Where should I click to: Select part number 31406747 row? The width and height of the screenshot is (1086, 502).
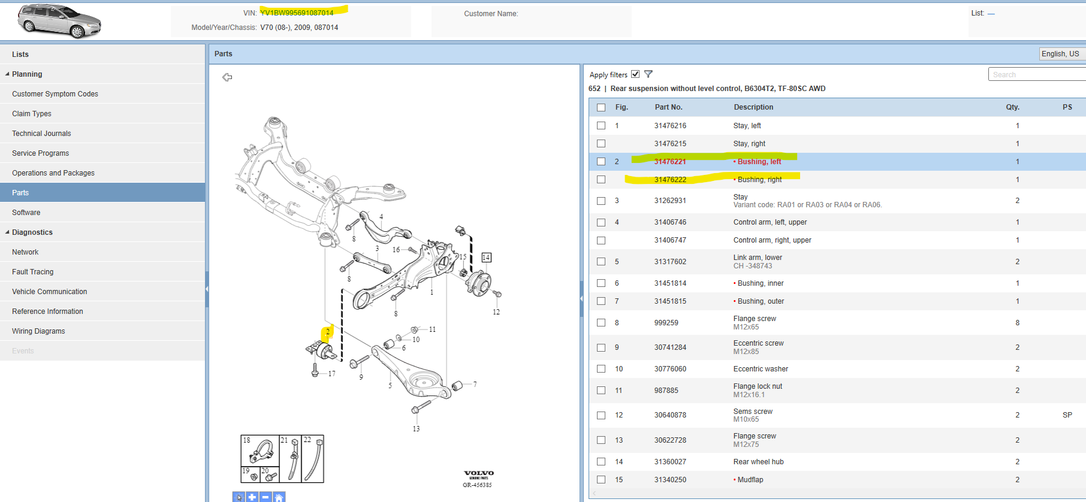(x=837, y=240)
